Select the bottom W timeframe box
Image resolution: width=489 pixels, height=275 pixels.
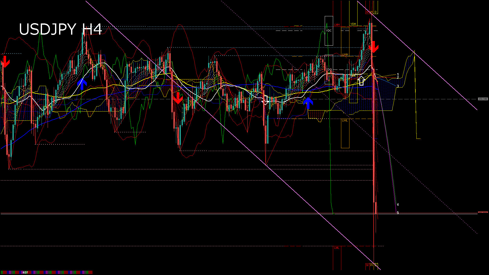pos(371,265)
